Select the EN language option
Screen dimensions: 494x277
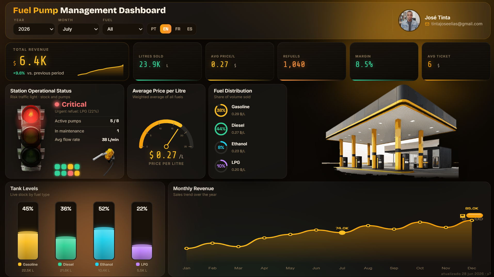(x=166, y=29)
